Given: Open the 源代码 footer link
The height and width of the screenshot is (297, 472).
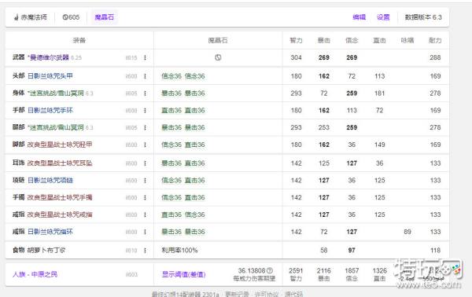Looking at the screenshot, I should [x=293, y=294].
